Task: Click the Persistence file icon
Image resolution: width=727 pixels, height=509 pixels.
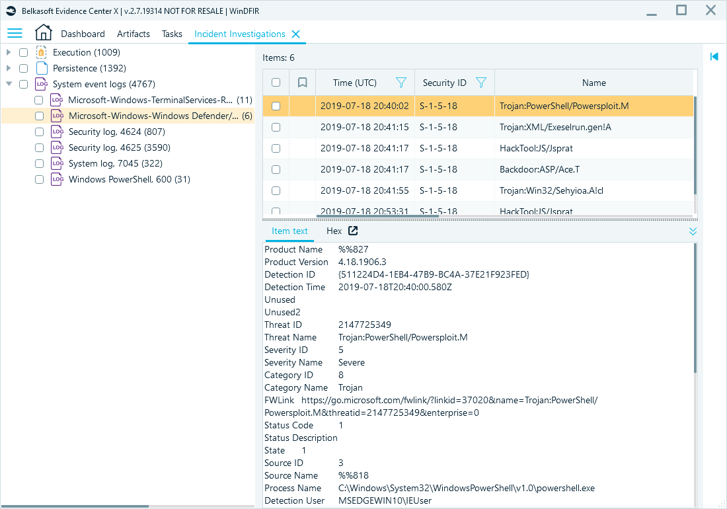Action: 42,68
